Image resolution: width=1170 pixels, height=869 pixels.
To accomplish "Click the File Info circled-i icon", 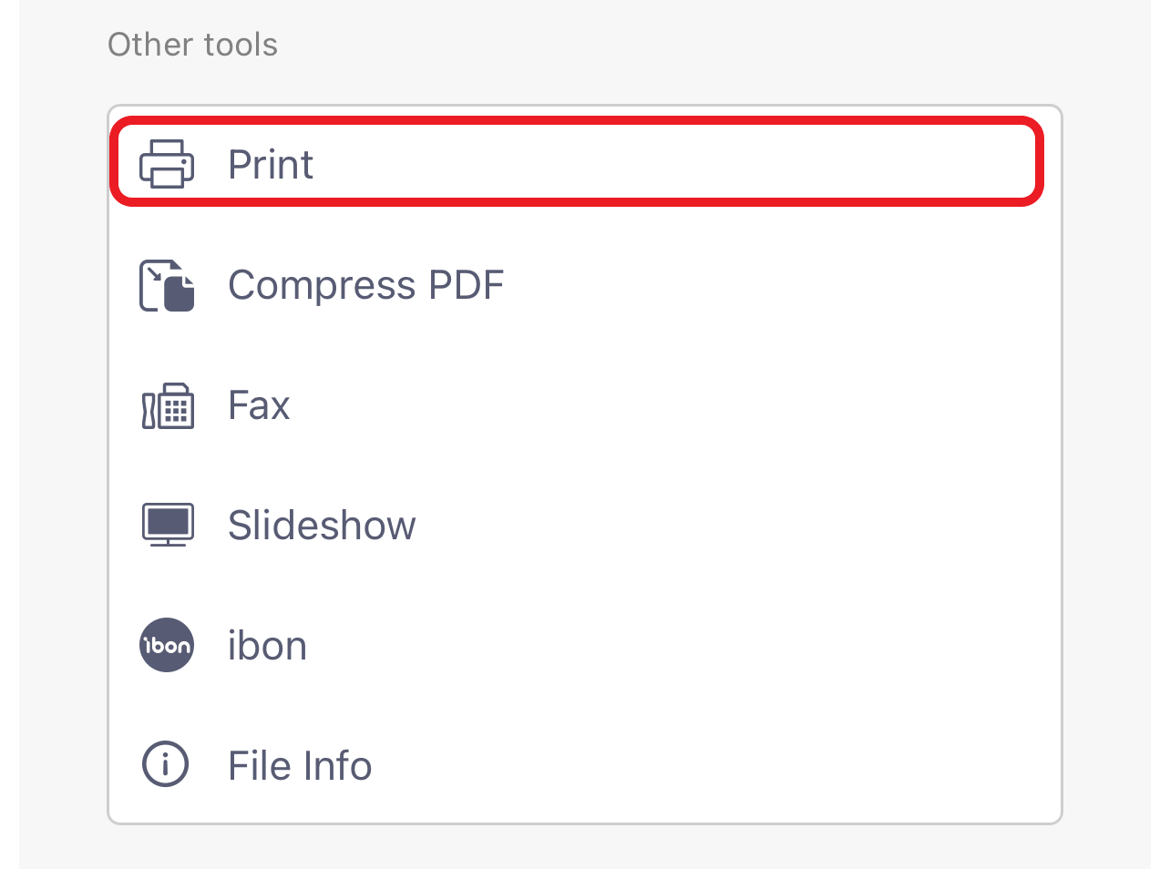I will pos(166,763).
